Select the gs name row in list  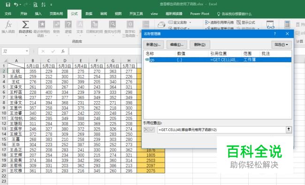[218, 60]
